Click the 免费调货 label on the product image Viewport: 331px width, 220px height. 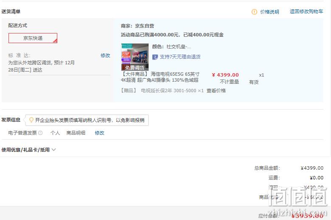(x=135, y=68)
